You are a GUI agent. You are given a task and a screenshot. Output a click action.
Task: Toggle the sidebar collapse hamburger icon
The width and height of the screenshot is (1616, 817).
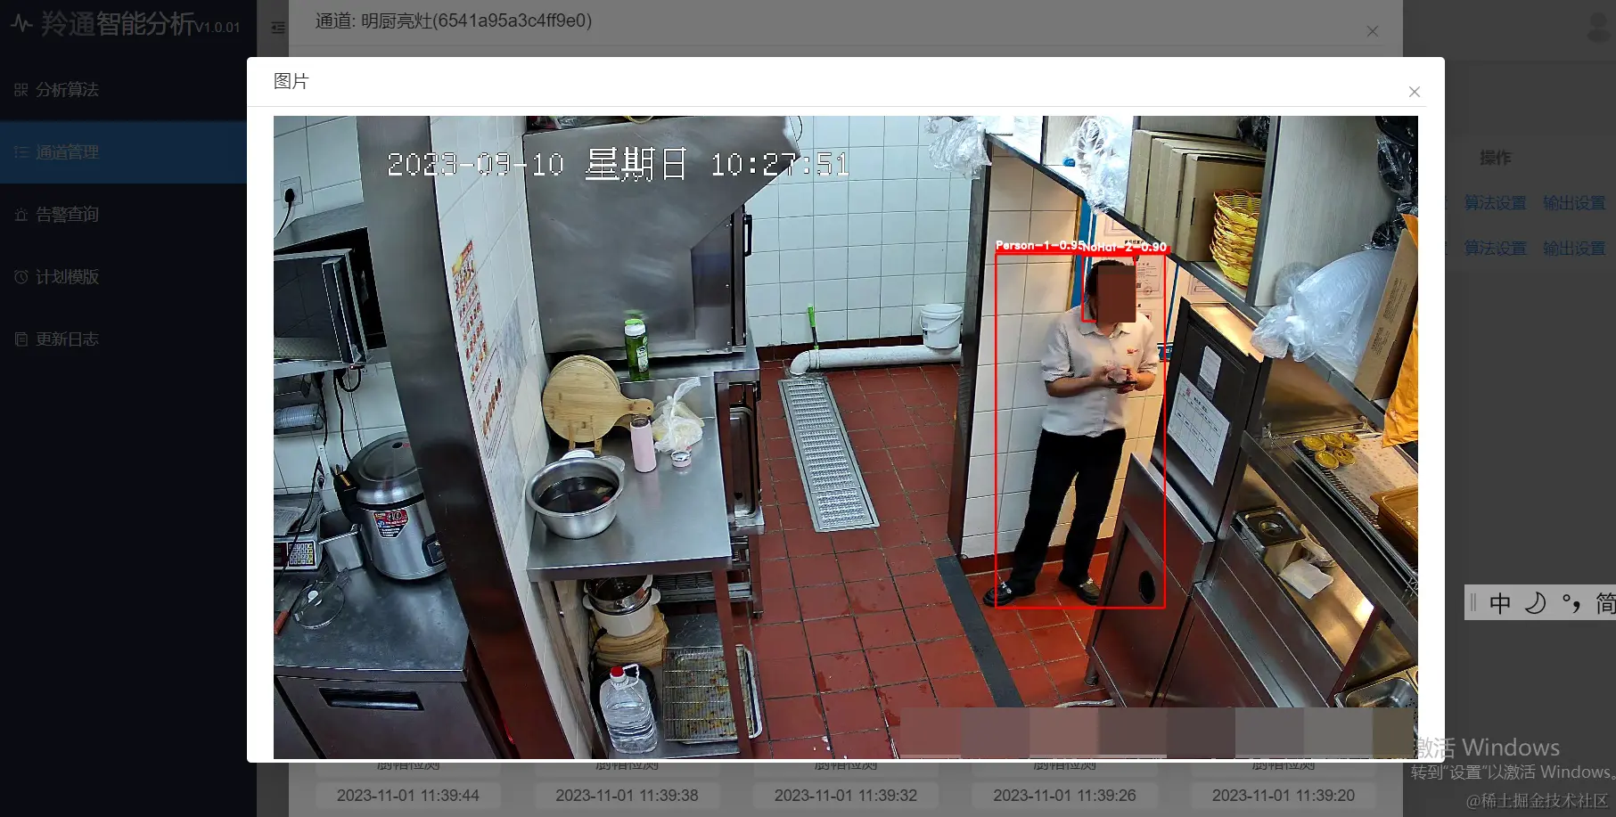click(278, 28)
